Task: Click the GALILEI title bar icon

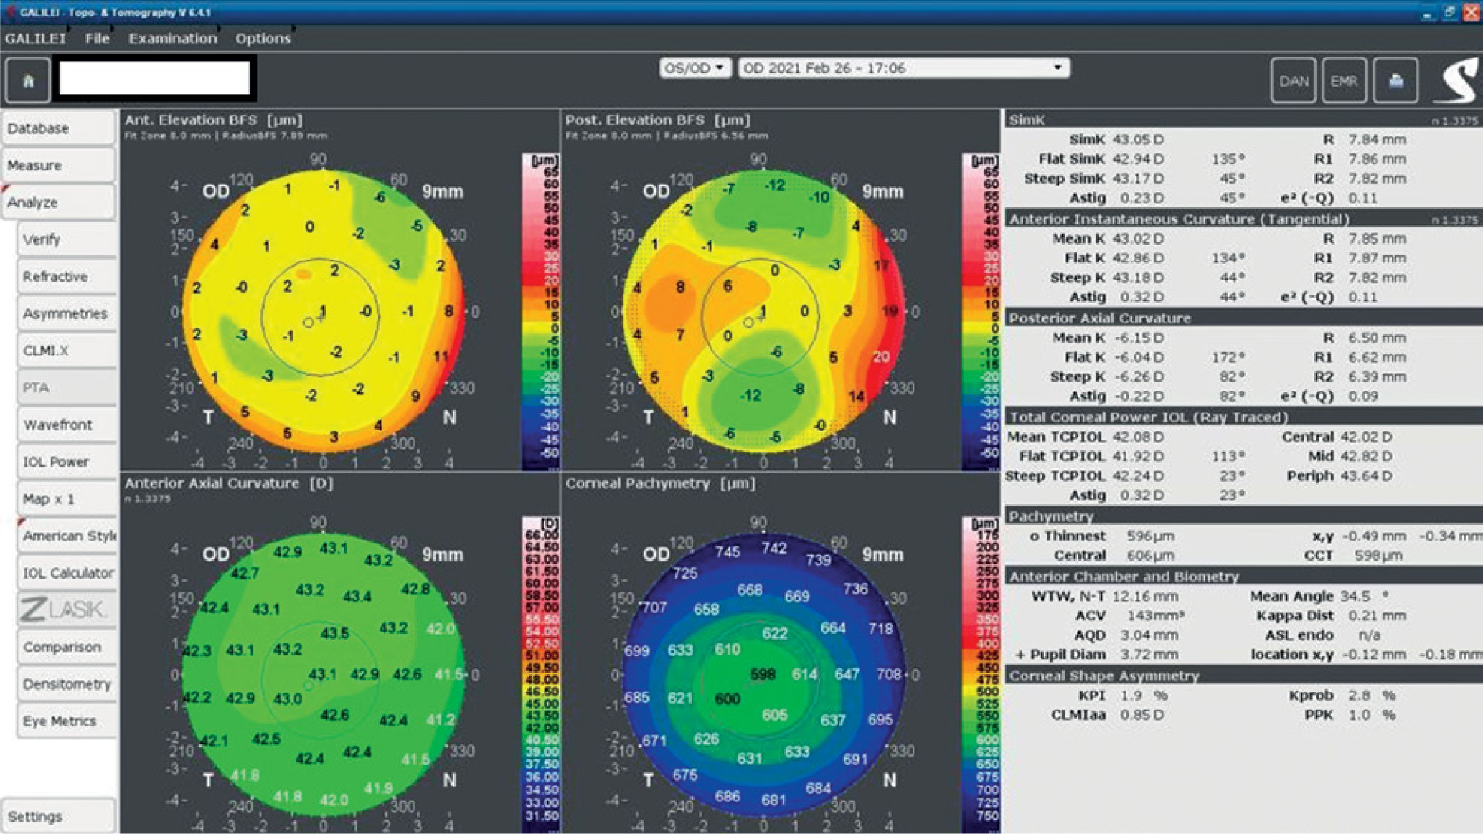Action: (x=10, y=11)
